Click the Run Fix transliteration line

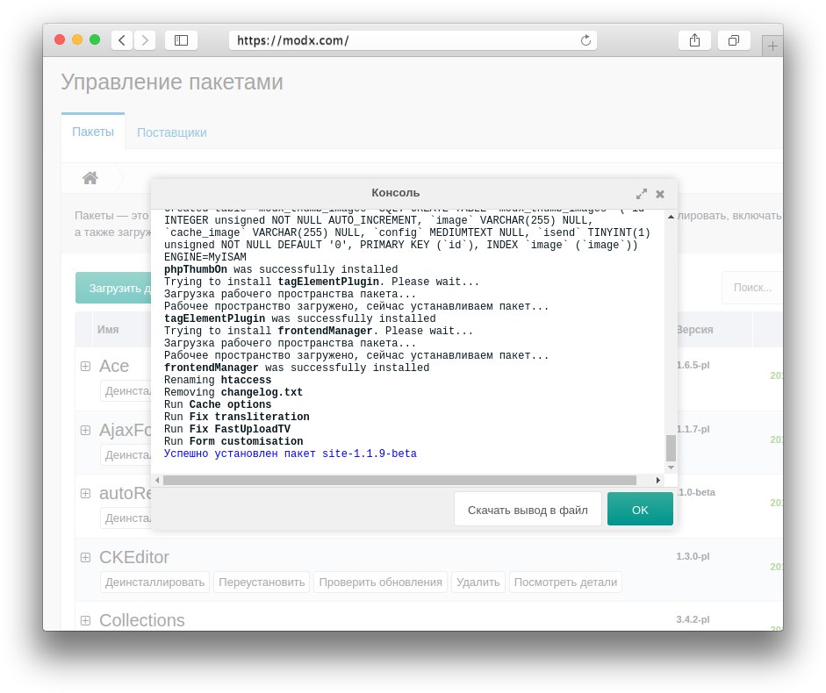coord(236,417)
